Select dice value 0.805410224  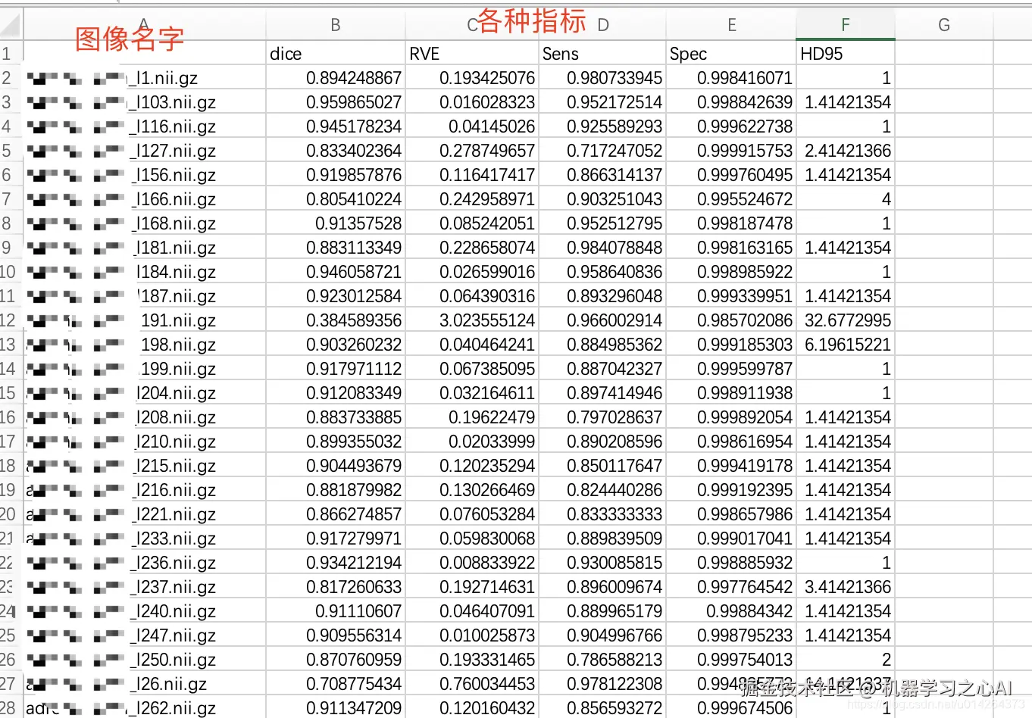336,199
